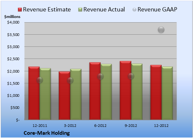Click the high GAAP sphere marker for 12-2012
Screen dimensions: 193x138
[x=161, y=30]
